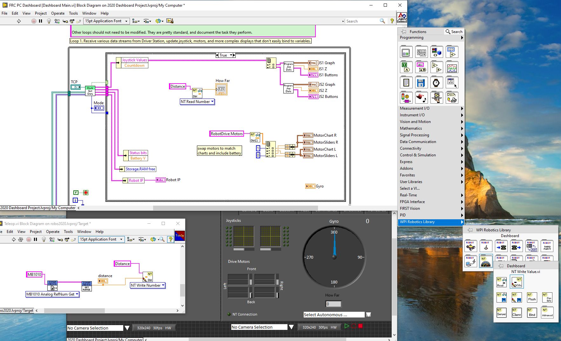Select NT Cnx Info VI in Dashboard palette
Screen dimensions: 561x341
547,297
